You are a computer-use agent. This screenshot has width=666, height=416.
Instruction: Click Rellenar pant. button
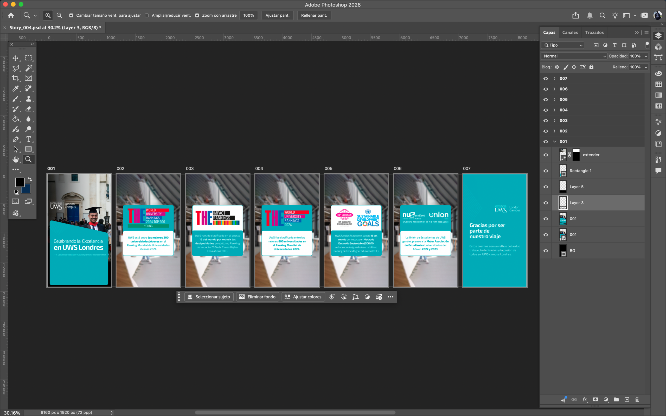coord(314,15)
